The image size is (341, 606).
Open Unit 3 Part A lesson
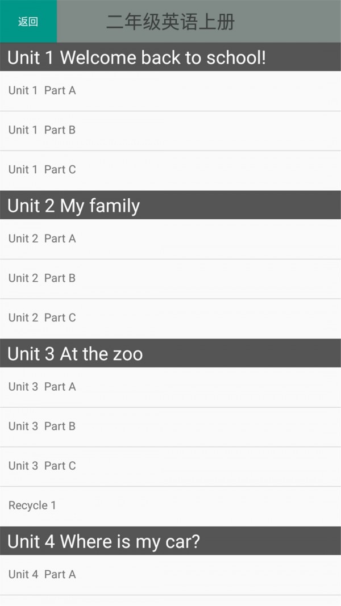click(42, 387)
